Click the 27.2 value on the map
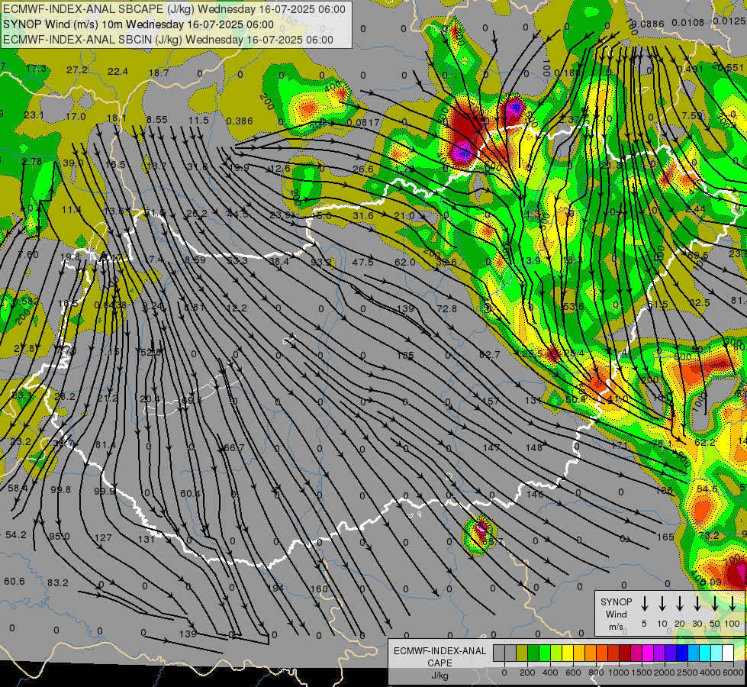 [x=77, y=70]
